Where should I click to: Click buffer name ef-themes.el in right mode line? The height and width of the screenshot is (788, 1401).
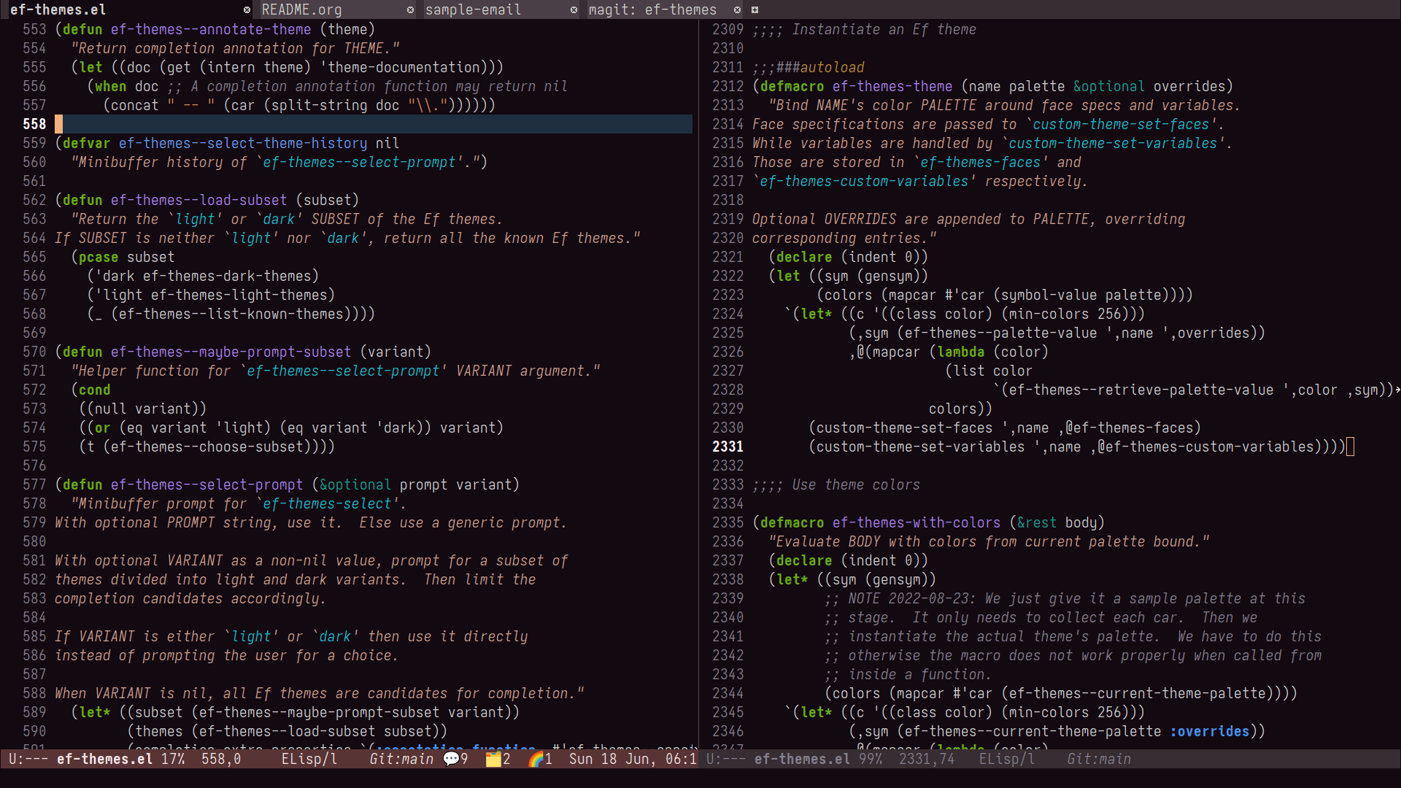[x=802, y=759]
